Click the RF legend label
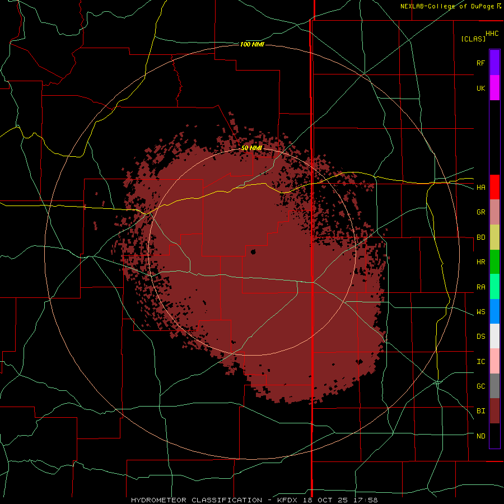The height and width of the screenshot is (504, 504). coord(480,63)
